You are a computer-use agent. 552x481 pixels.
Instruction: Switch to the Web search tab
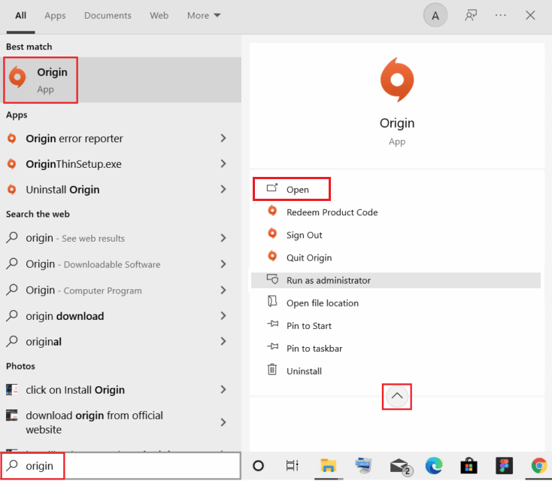tap(159, 16)
